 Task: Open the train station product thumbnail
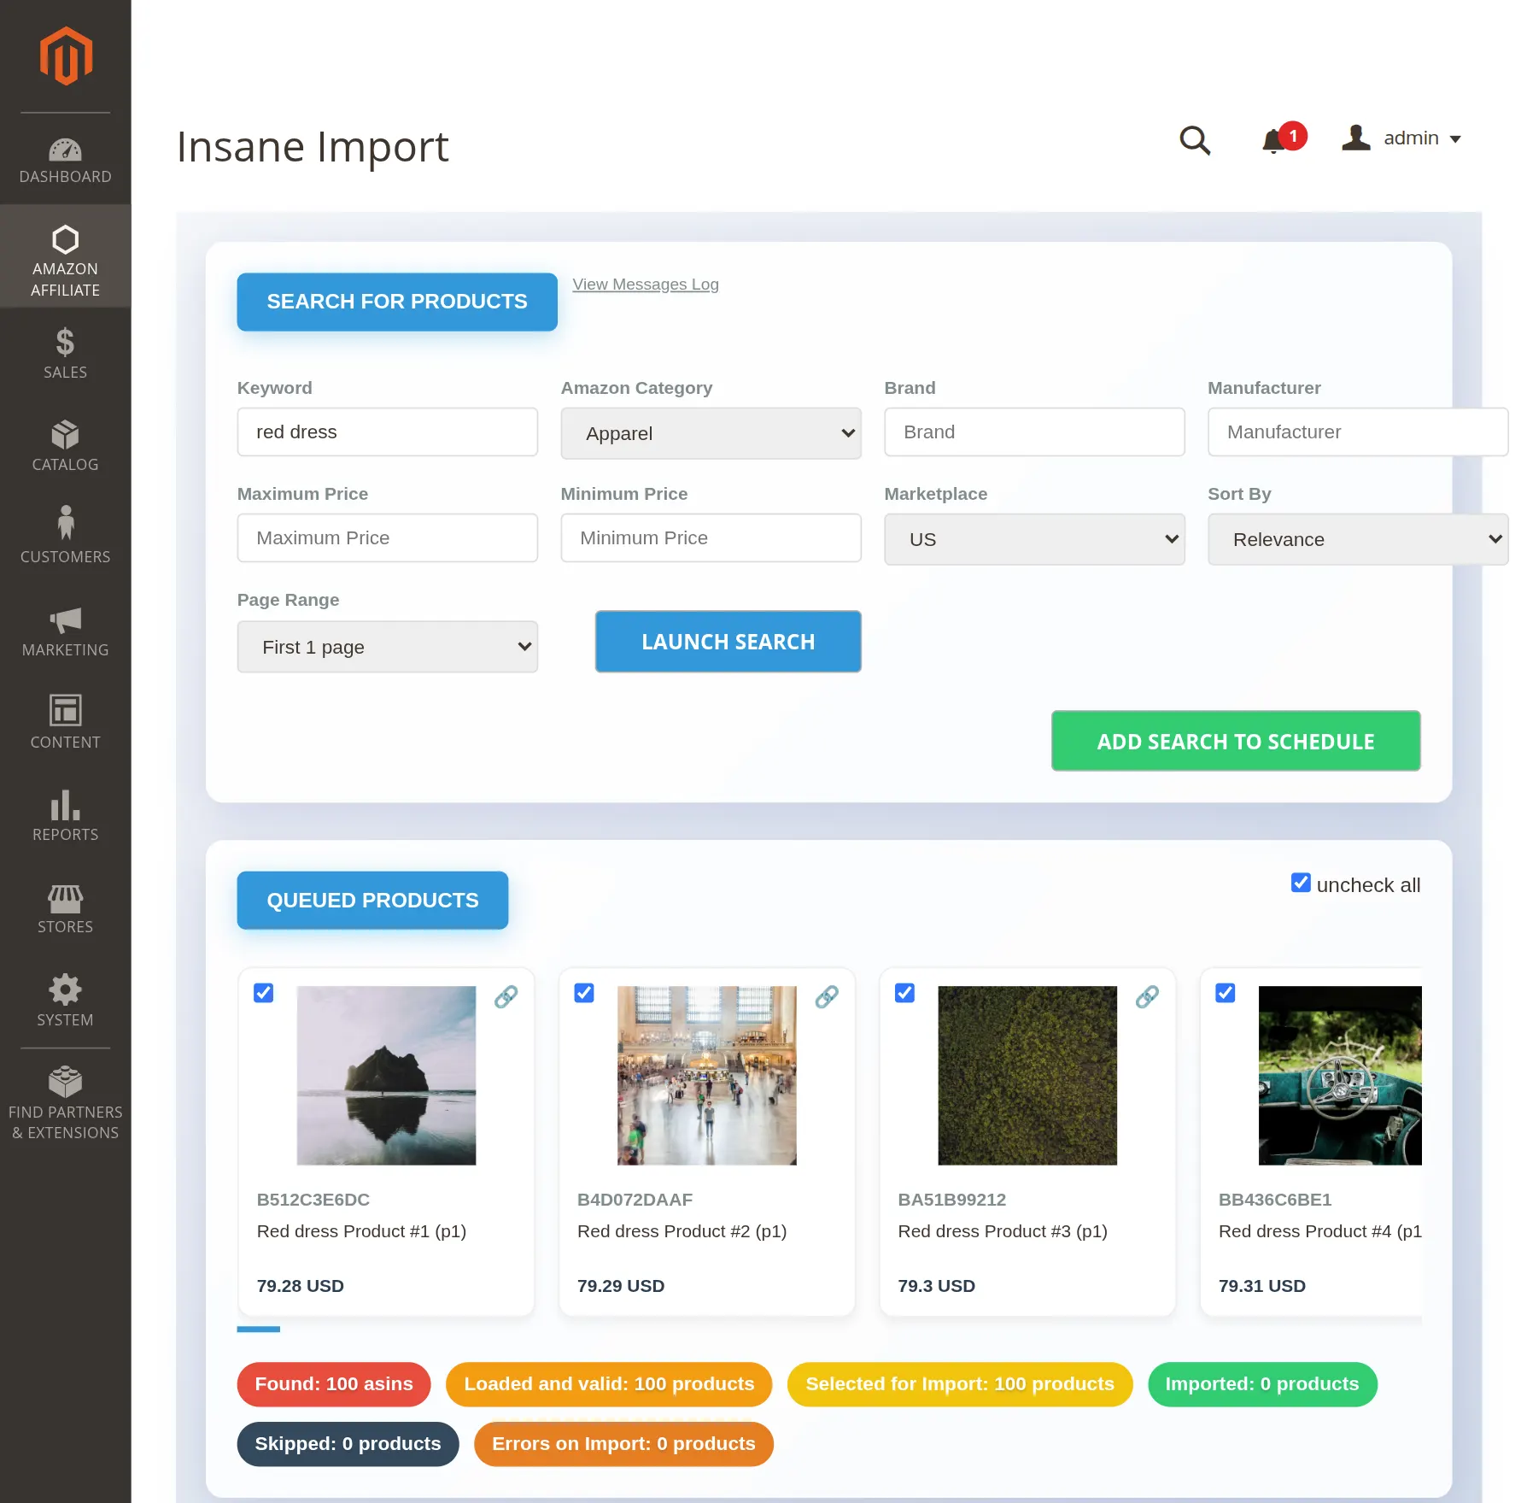707,1076
